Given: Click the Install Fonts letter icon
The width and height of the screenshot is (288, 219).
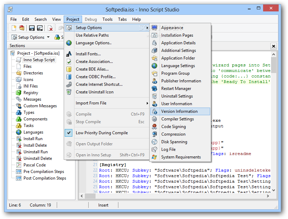Looking at the screenshot, I should tap(69, 54).
